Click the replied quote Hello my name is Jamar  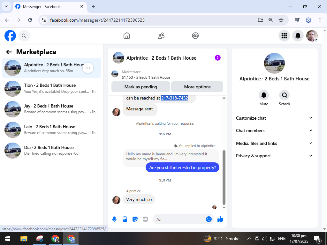[x=171, y=156]
